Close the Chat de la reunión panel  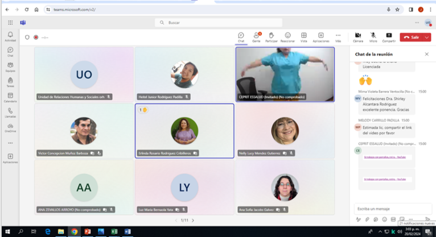click(x=426, y=54)
